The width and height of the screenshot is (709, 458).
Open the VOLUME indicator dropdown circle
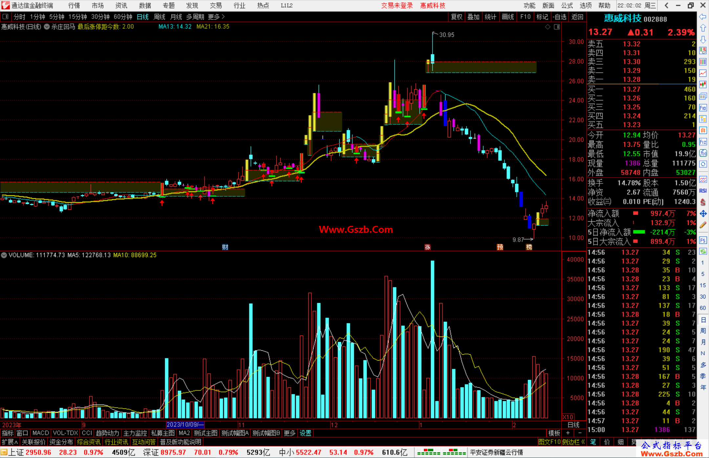click(x=4, y=255)
